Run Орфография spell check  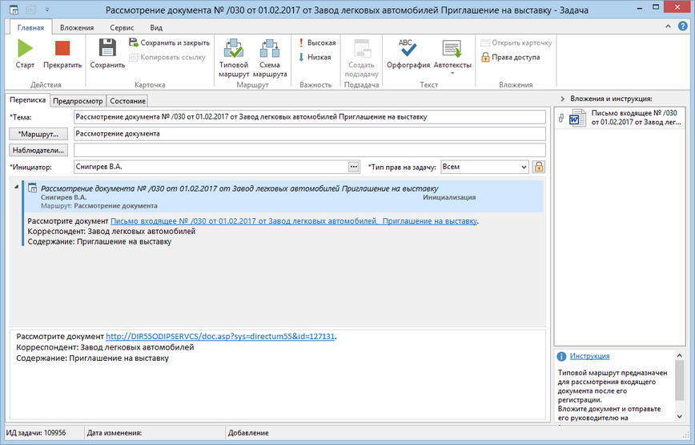tap(408, 48)
